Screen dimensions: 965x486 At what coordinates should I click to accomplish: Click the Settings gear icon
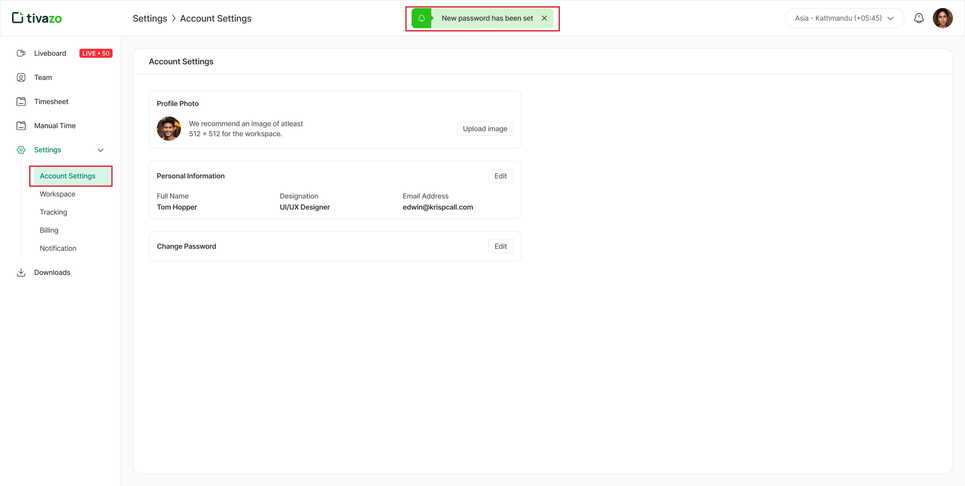21,150
